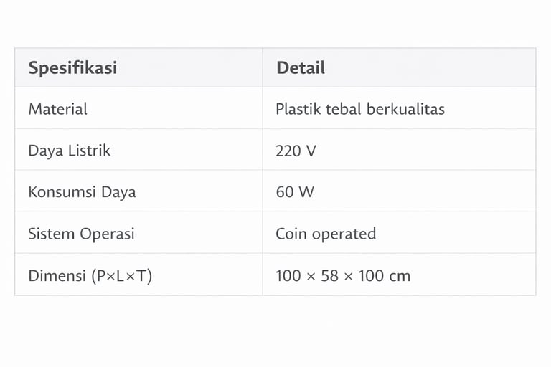Select the Plastik tebal berkualitas cell

tap(360, 109)
